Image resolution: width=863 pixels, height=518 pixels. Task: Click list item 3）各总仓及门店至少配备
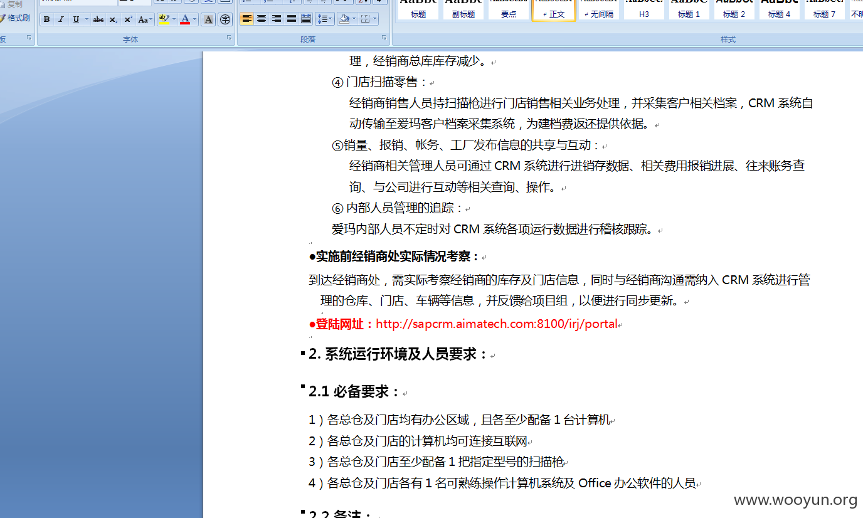[x=437, y=462]
